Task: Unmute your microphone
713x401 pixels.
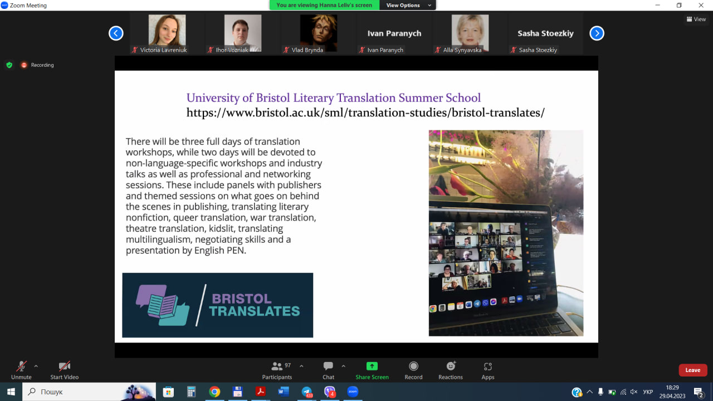Action: (21, 370)
